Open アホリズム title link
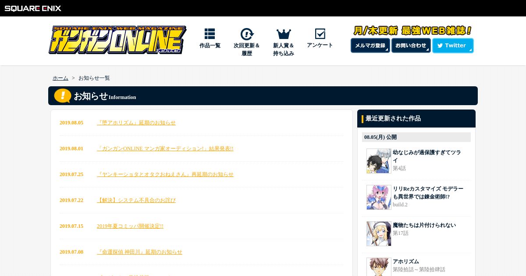The width and height of the screenshot is (526, 276). coord(406,262)
